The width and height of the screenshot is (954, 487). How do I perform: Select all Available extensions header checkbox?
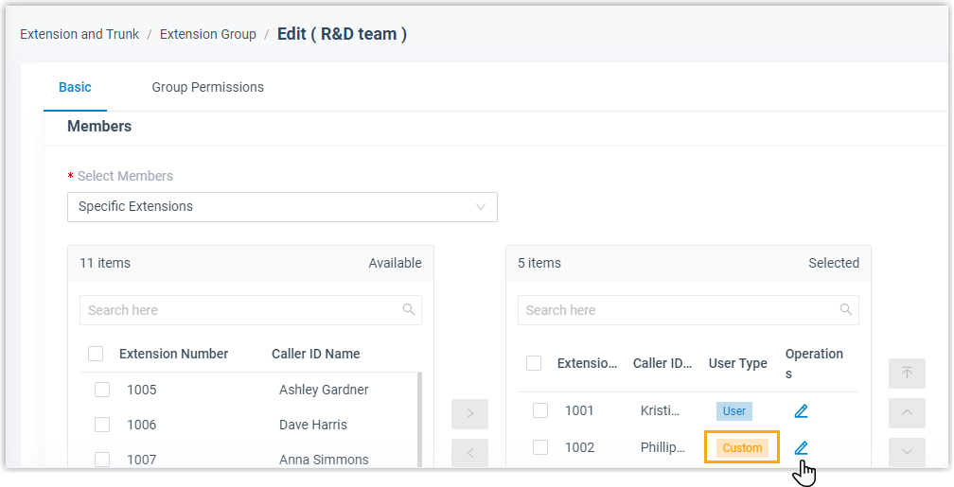coord(96,354)
